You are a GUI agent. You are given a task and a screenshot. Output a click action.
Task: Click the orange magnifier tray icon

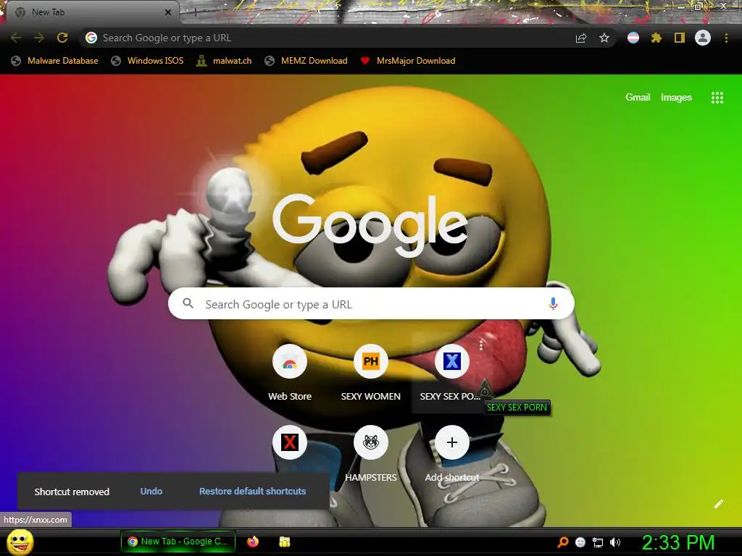point(562,542)
